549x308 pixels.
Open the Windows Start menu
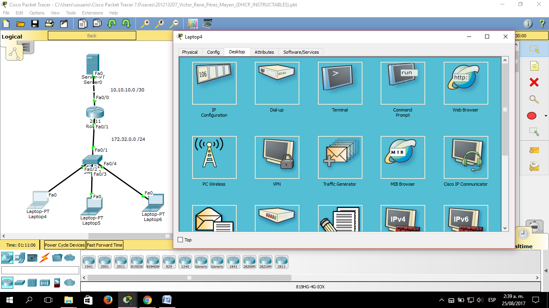point(9,300)
